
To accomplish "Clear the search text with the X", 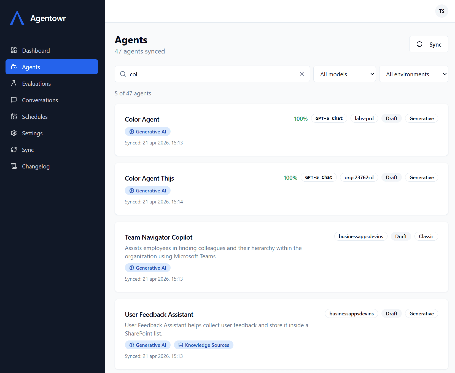I will coord(302,74).
